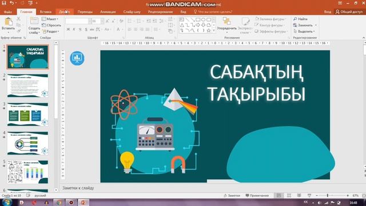Image resolution: width=366 pixels, height=206 pixels.
Task: Click the Sign in (Вход) link
Action: point(328,11)
